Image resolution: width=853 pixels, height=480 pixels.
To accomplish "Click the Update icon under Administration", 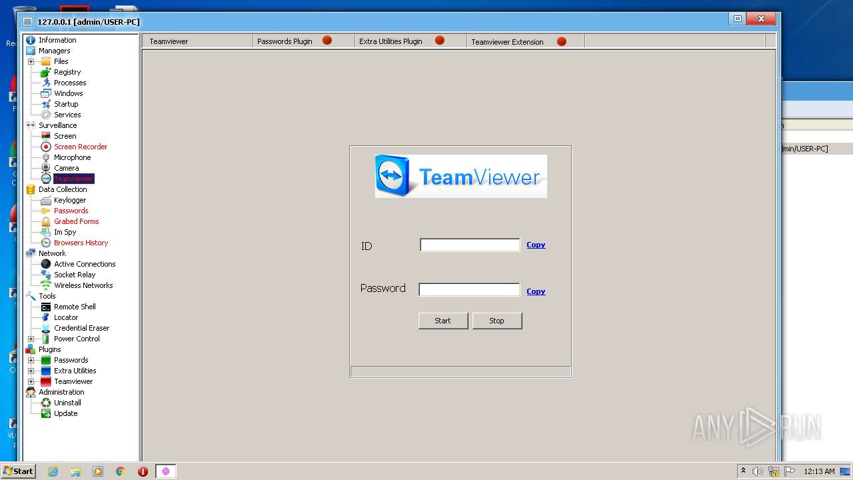I will (x=46, y=413).
